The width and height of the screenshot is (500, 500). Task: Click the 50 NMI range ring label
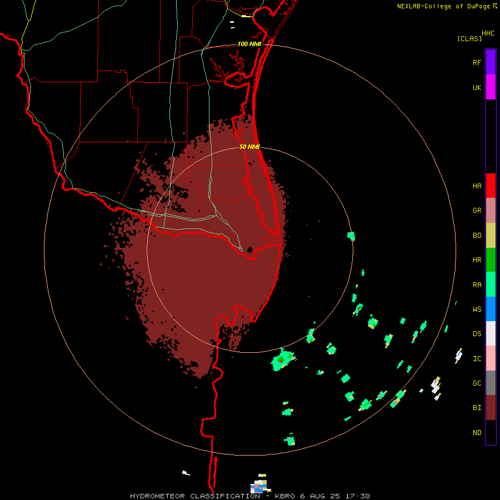tap(249, 147)
